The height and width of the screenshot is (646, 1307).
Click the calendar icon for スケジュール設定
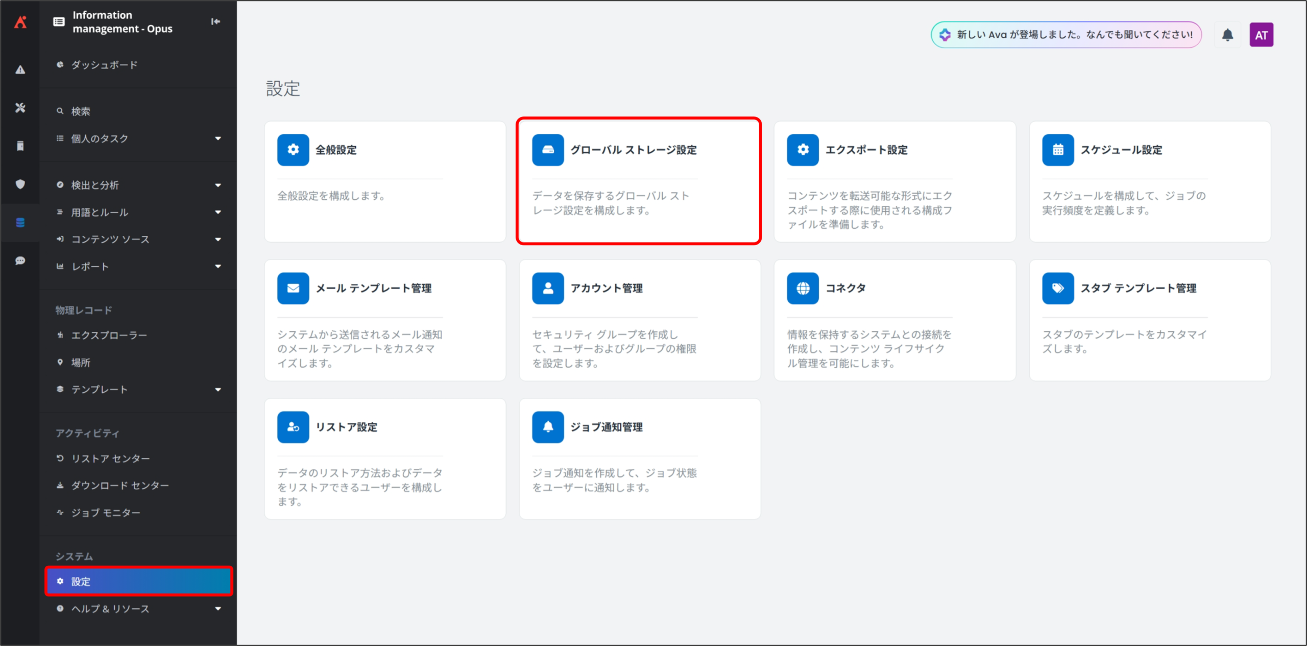pos(1058,150)
